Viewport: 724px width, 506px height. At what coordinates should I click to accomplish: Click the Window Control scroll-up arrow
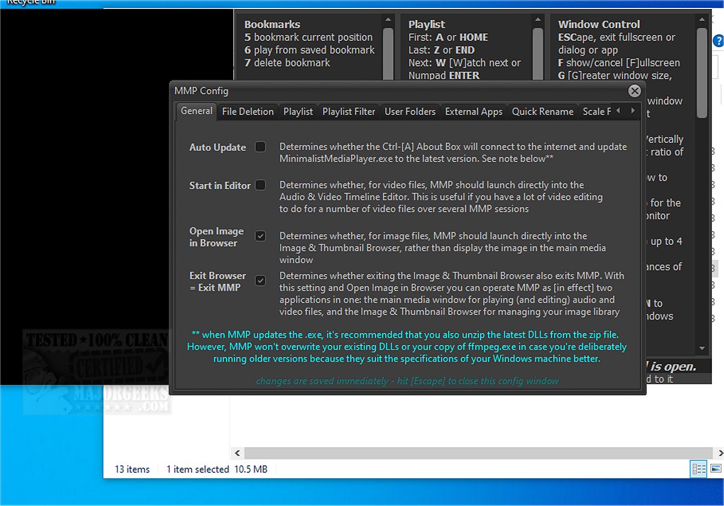pyautogui.click(x=702, y=20)
